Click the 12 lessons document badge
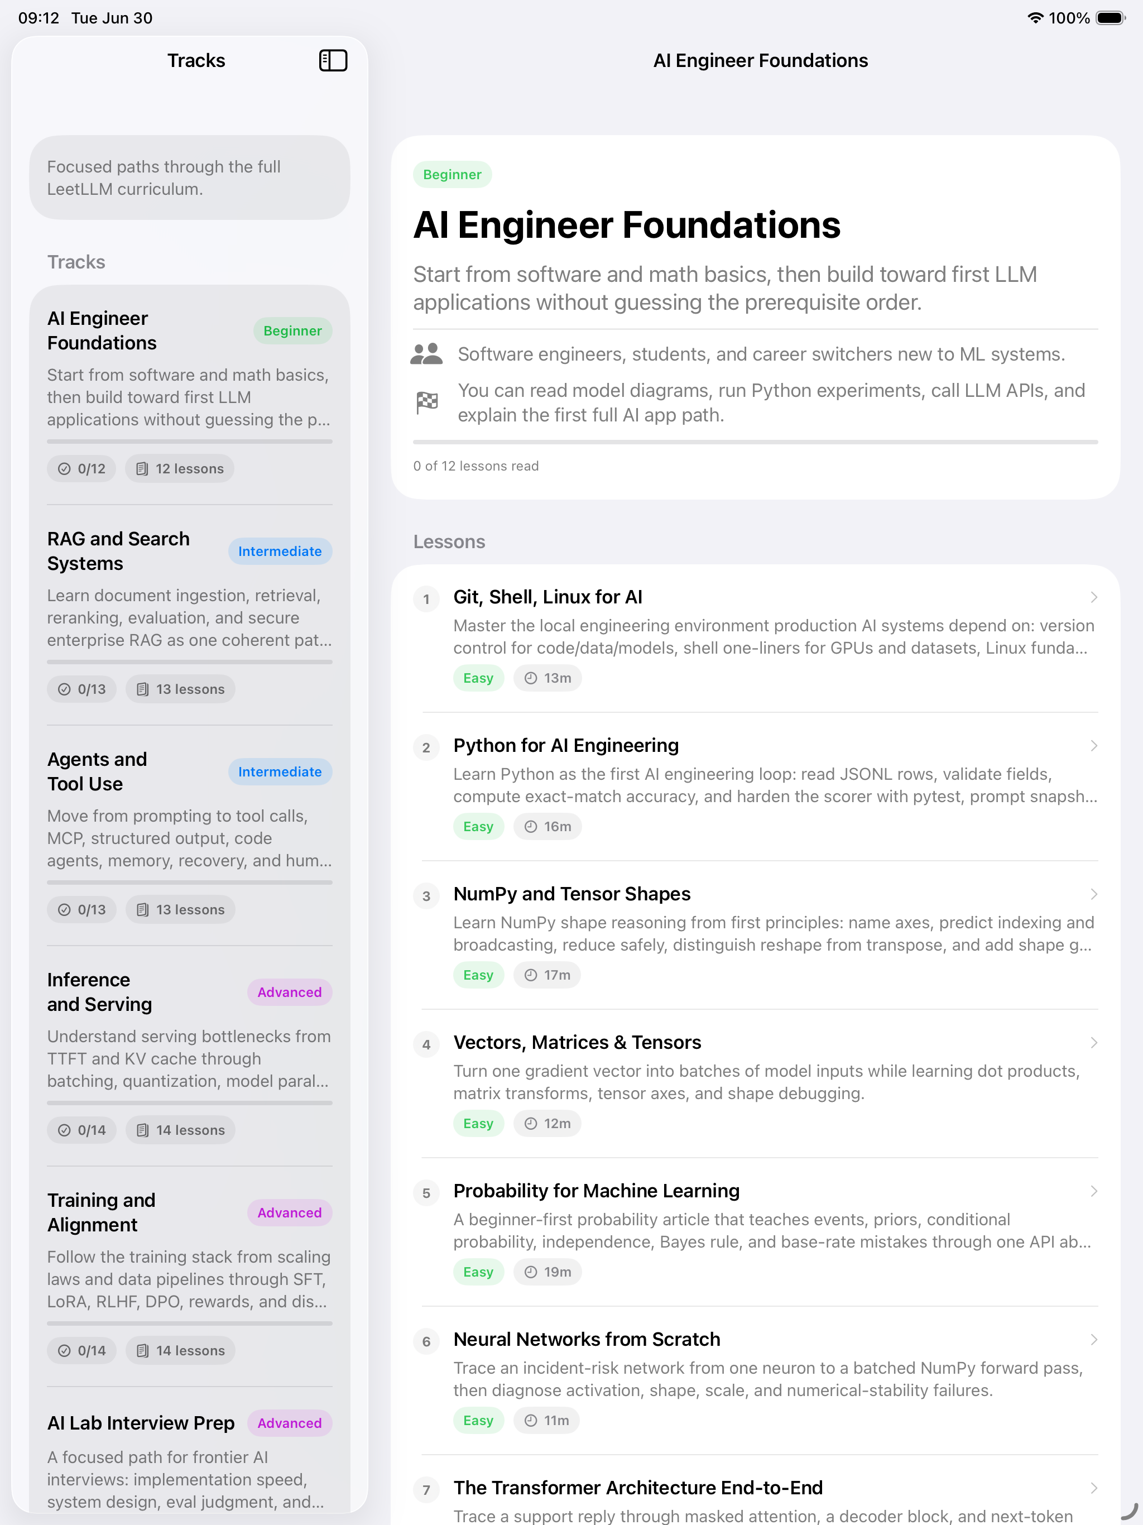 point(179,469)
